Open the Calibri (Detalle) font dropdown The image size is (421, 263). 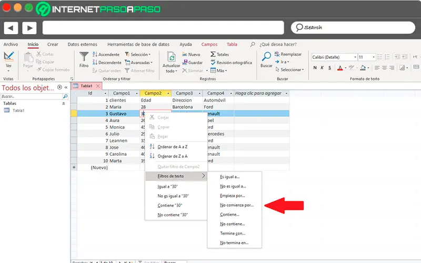[x=355, y=57]
